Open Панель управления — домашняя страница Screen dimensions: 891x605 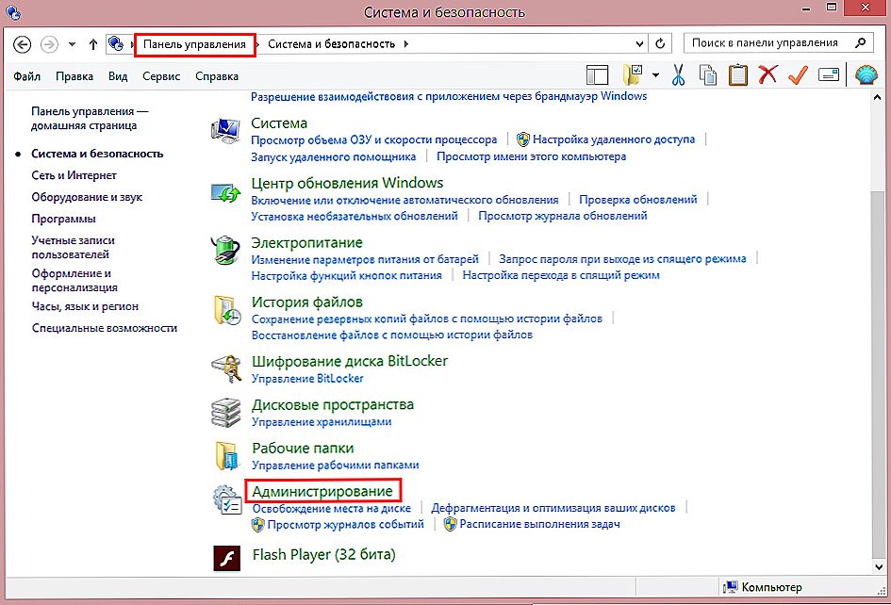[90, 118]
